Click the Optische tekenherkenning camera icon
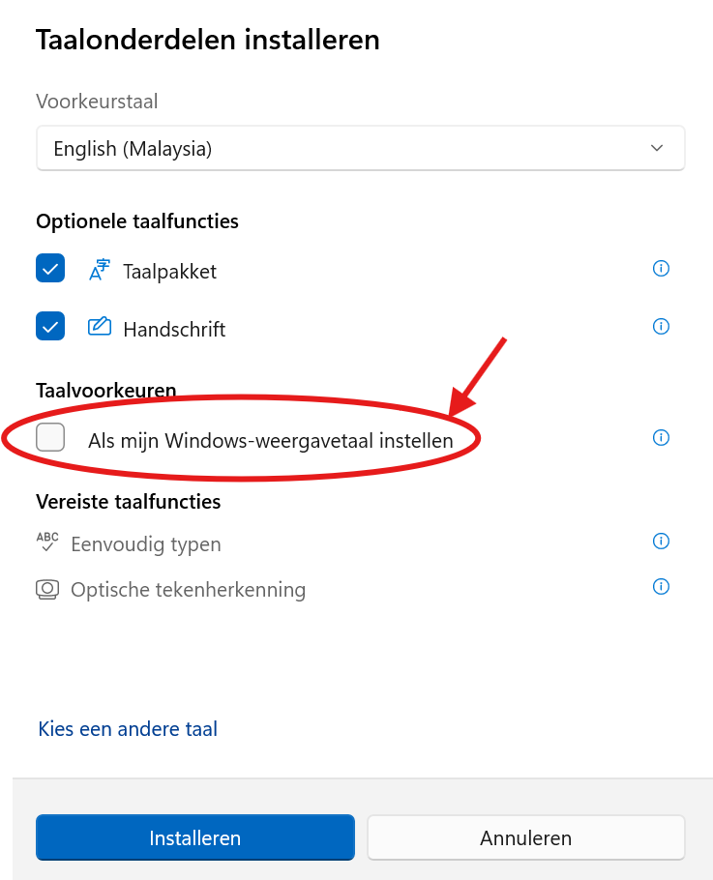 [x=47, y=589]
